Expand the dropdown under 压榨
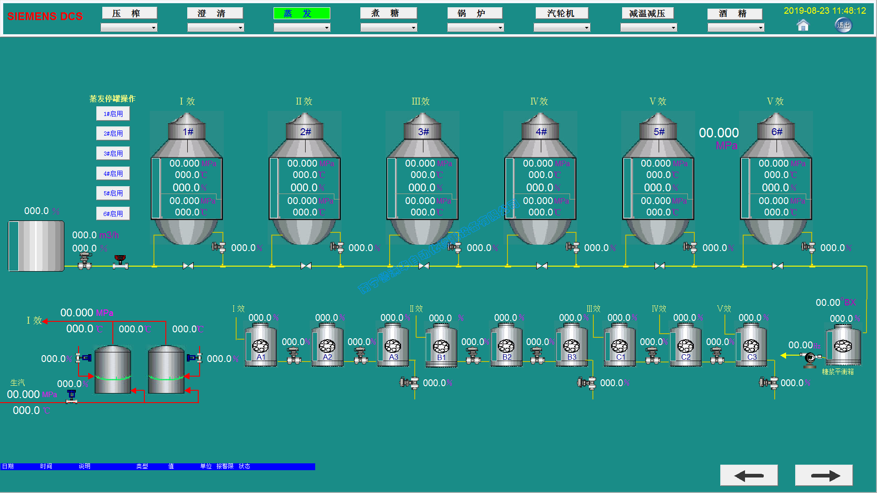The width and height of the screenshot is (877, 493). [129, 28]
